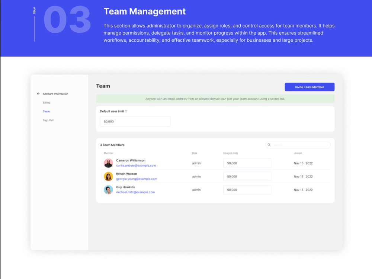The image size is (372, 279).
Task: Click the name Kristin Watson
Action: coord(126,174)
